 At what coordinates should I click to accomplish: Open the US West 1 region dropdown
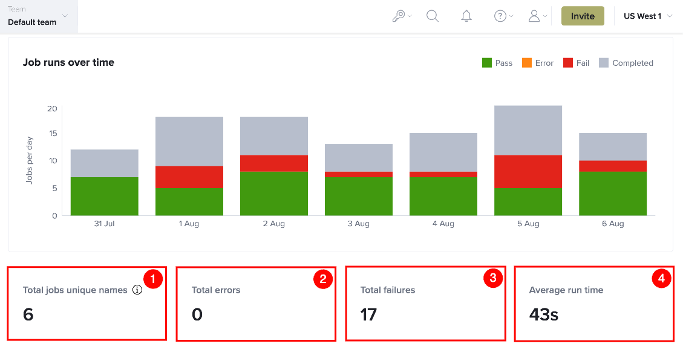(648, 16)
